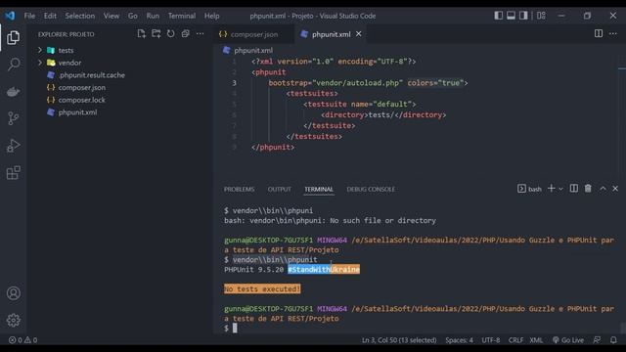Toggle secondary side bar layout icon
Viewport: 626px width, 352px height.
pyautogui.click(x=523, y=16)
